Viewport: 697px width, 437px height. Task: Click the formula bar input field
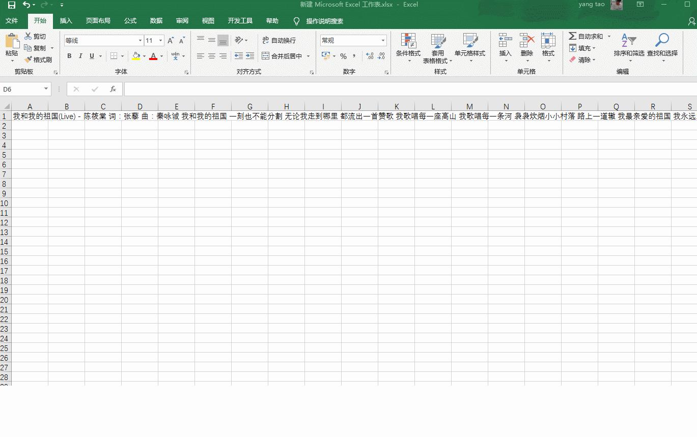[x=410, y=89]
